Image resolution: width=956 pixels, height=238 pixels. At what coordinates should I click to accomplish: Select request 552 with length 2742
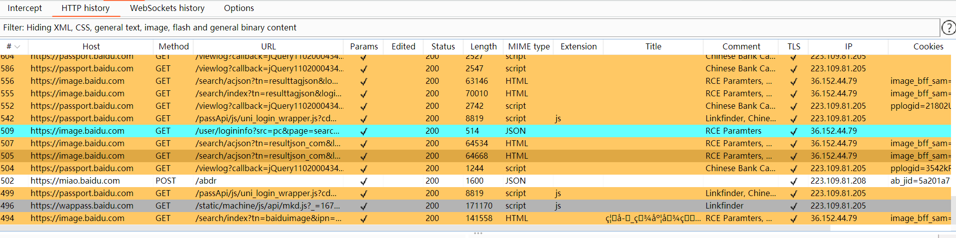point(474,106)
